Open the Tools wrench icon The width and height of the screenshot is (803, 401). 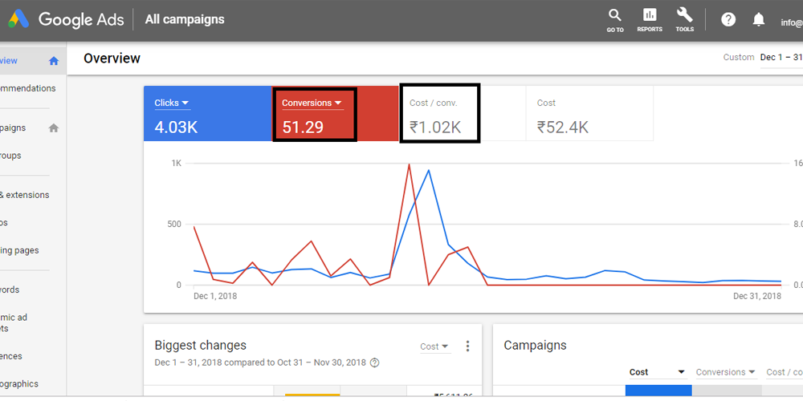[684, 16]
